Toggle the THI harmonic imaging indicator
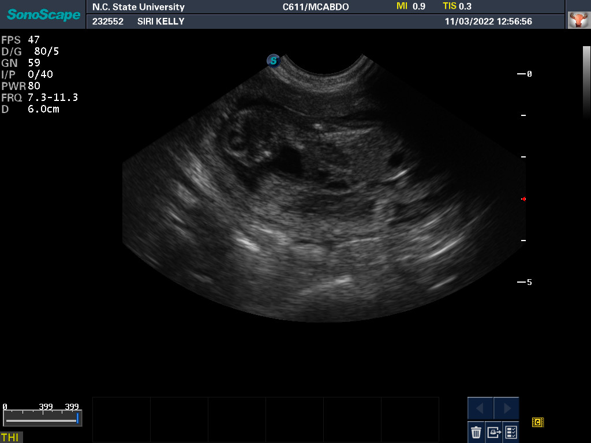 click(10, 437)
